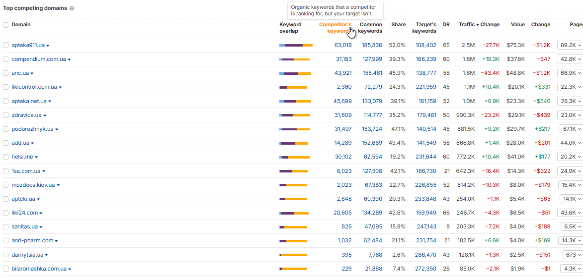Toggle the select-all checkbox in header
The image size is (583, 277).
click(x=5, y=25)
